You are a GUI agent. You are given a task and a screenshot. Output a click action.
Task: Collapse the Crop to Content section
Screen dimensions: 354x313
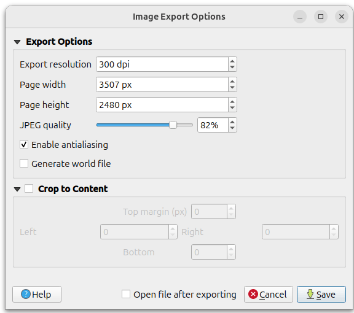(x=17, y=189)
